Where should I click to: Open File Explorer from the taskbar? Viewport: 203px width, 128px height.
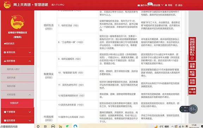tap(60, 126)
